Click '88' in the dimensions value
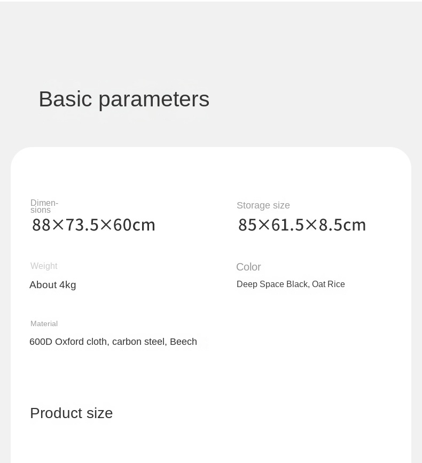The image size is (422, 463). pyautogui.click(x=41, y=225)
